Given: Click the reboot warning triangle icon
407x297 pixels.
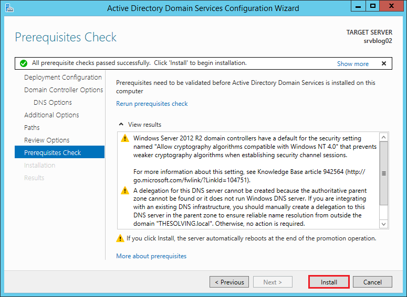Looking at the screenshot, I should pyautogui.click(x=120, y=238).
